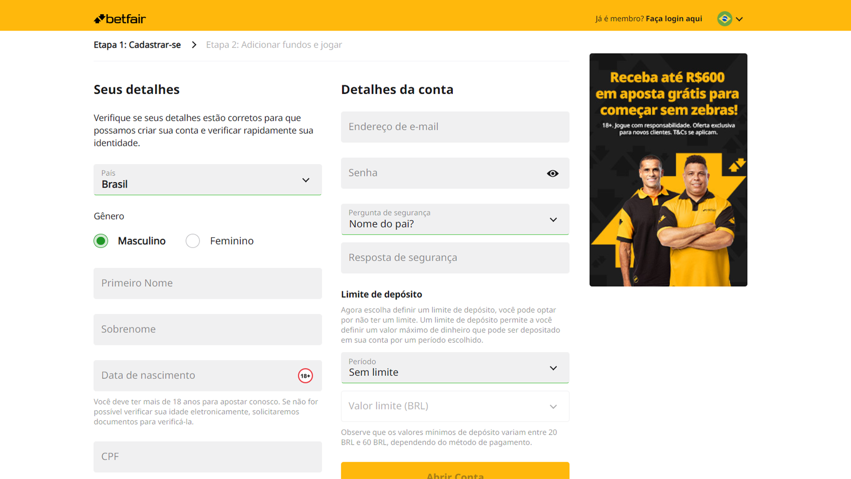The width and height of the screenshot is (851, 479).
Task: Expand the País dropdown chevron
Action: coord(305,180)
